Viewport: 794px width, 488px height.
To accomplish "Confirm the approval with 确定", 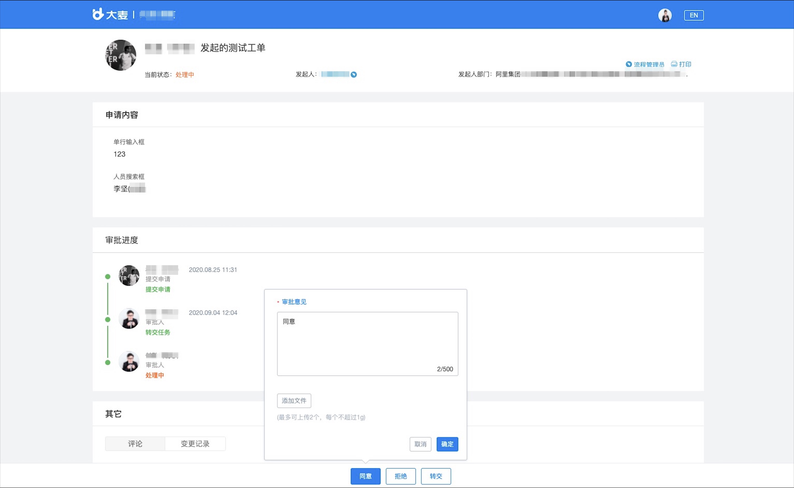I will coord(447,444).
